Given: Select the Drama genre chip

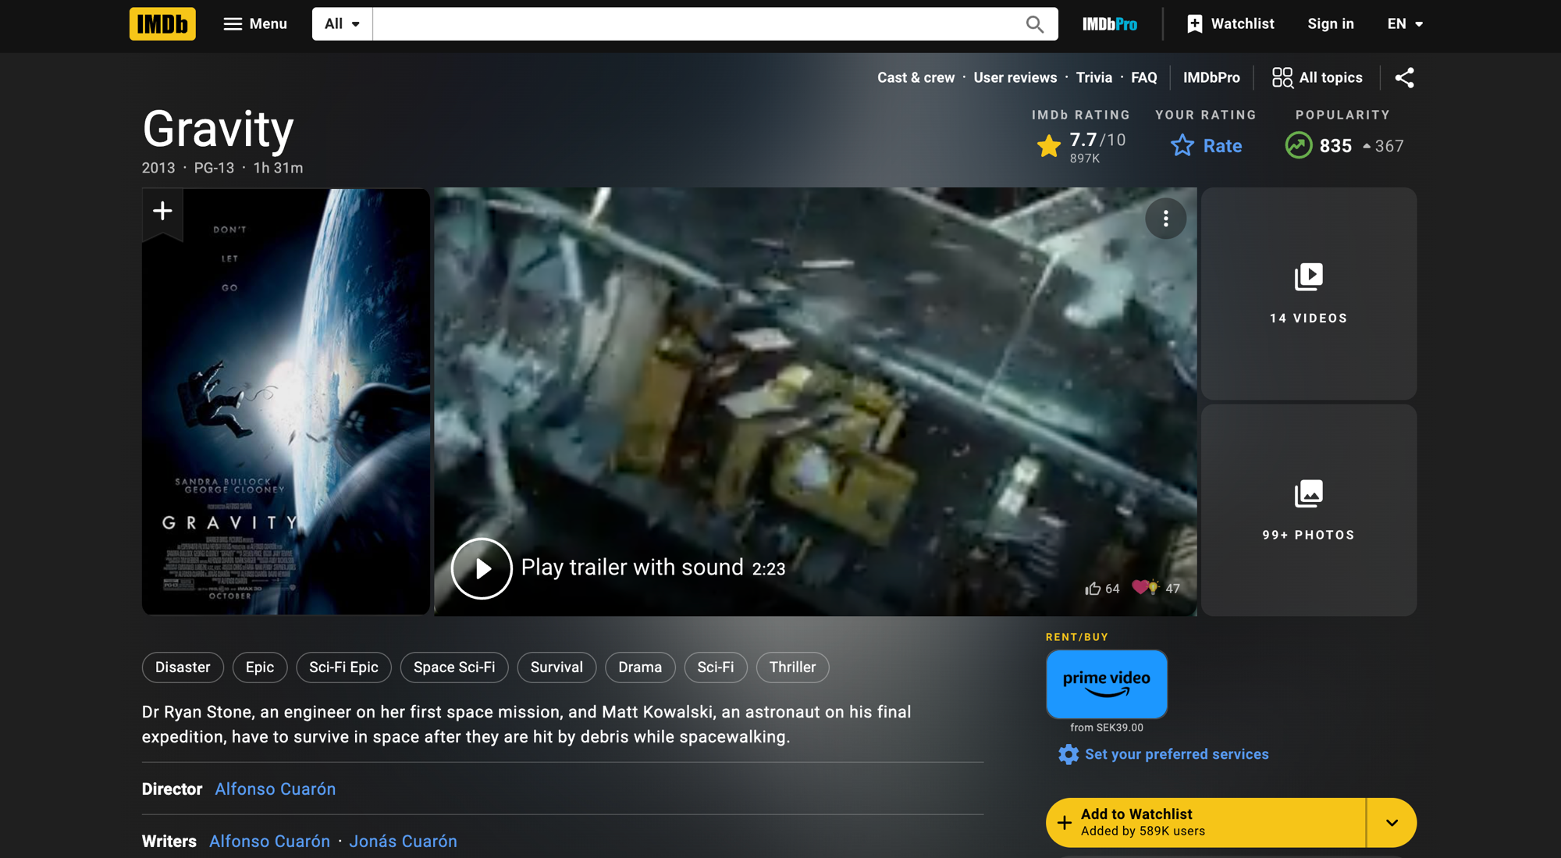Looking at the screenshot, I should [640, 668].
